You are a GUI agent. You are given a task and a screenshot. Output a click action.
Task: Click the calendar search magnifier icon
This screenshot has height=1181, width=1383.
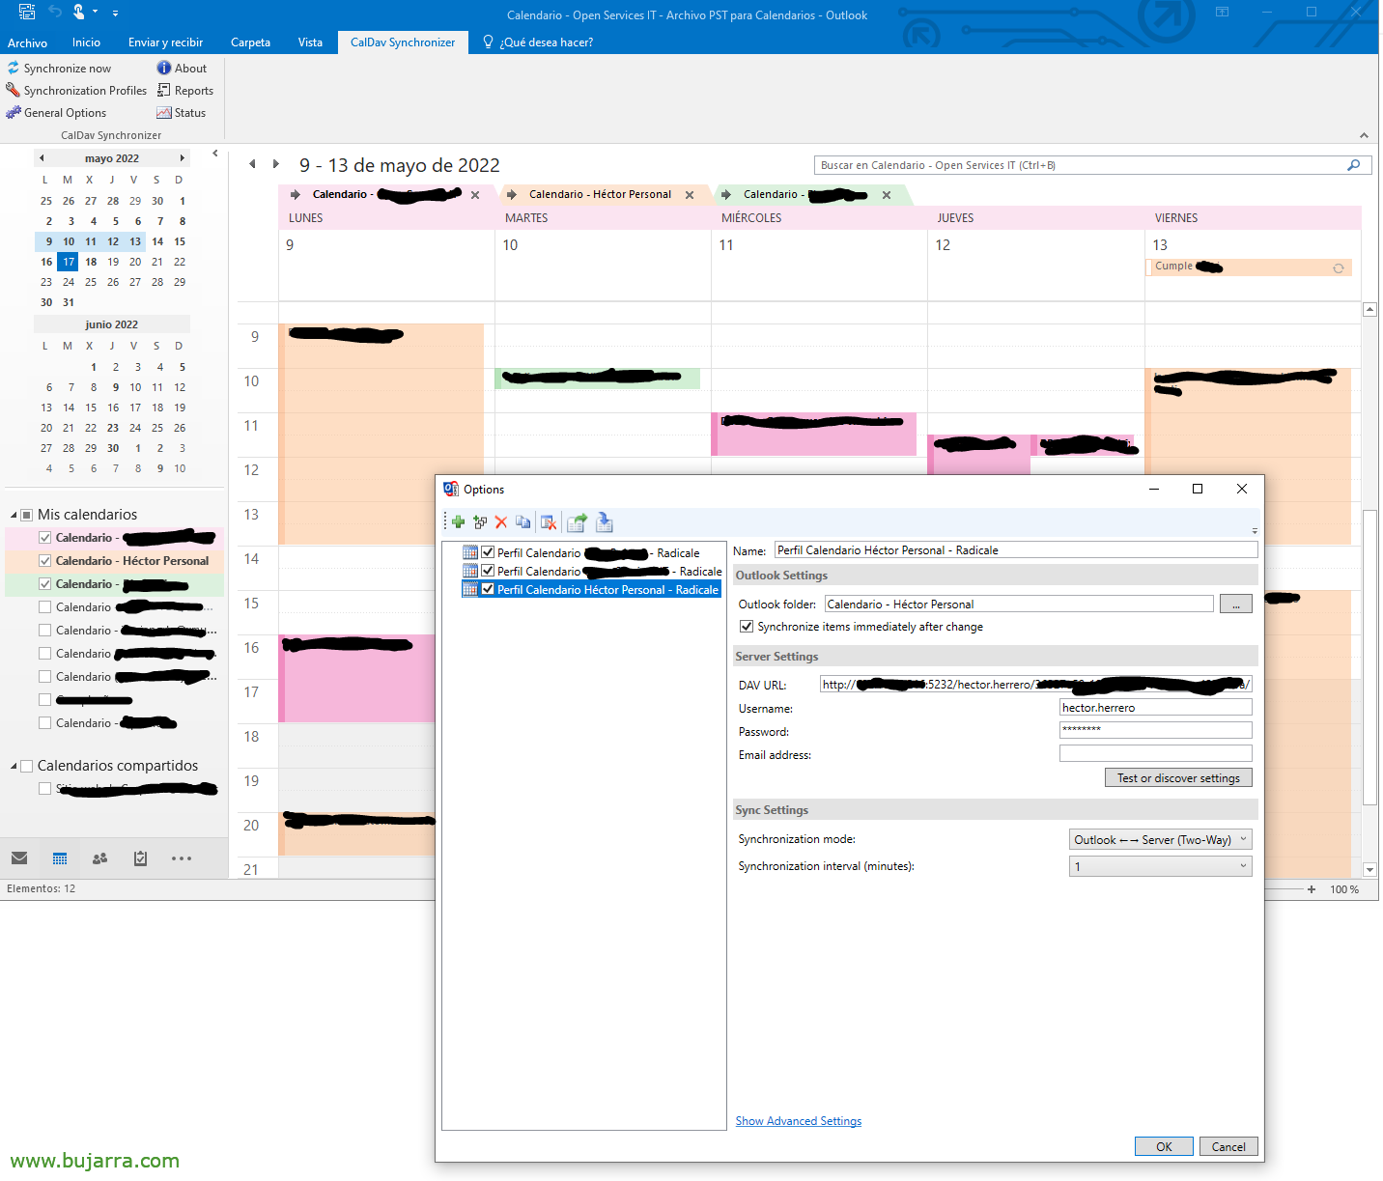[x=1353, y=165]
